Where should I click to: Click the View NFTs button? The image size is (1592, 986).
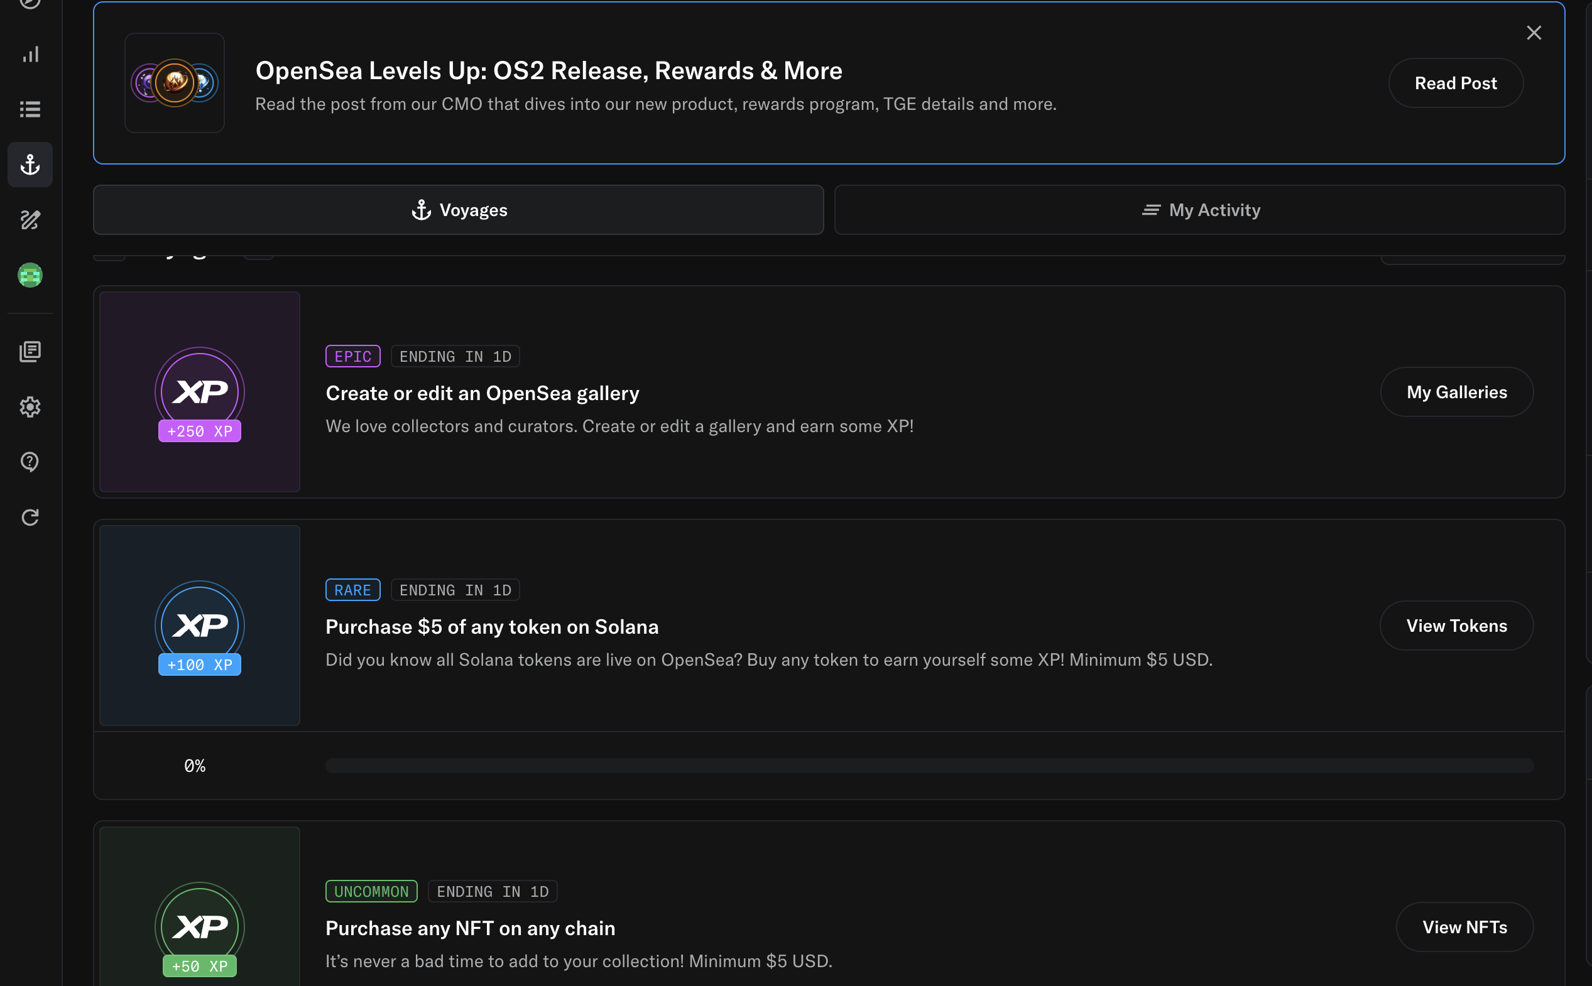(x=1464, y=927)
